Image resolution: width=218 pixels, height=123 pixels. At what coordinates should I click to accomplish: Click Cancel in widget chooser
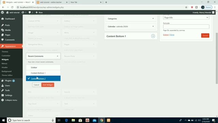36,85
